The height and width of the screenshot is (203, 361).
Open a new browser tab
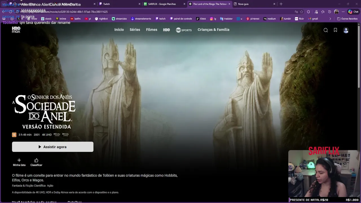coord(281,4)
